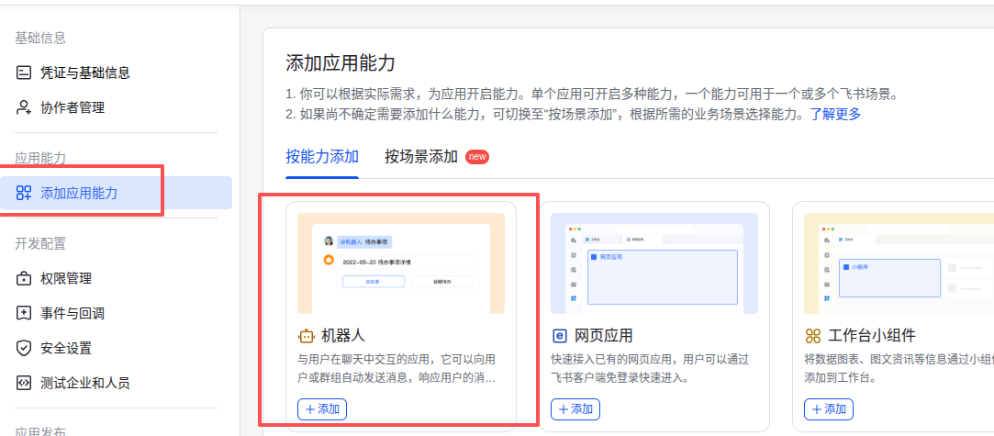Click the 安全设置 shield icon
The height and width of the screenshot is (436, 994).
pos(24,348)
